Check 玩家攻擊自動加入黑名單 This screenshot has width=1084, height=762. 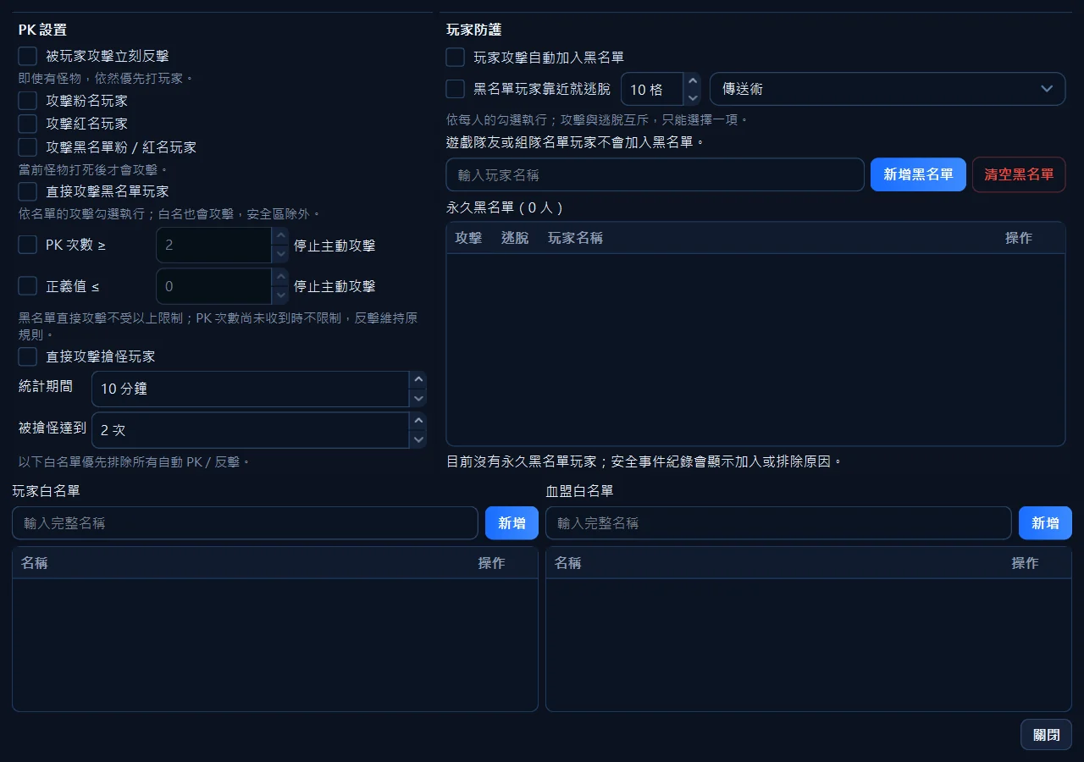(x=456, y=58)
